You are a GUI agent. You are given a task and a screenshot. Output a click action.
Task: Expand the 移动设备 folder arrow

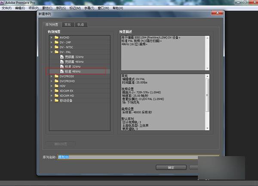(x=52, y=101)
